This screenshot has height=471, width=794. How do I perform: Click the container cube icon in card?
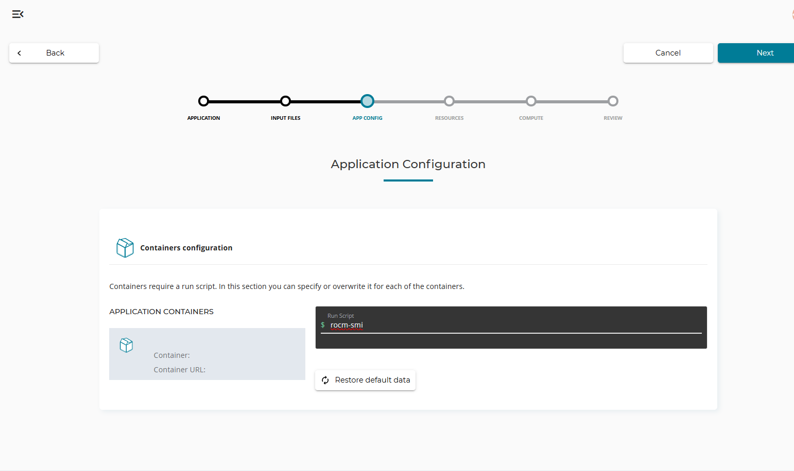[x=126, y=345]
